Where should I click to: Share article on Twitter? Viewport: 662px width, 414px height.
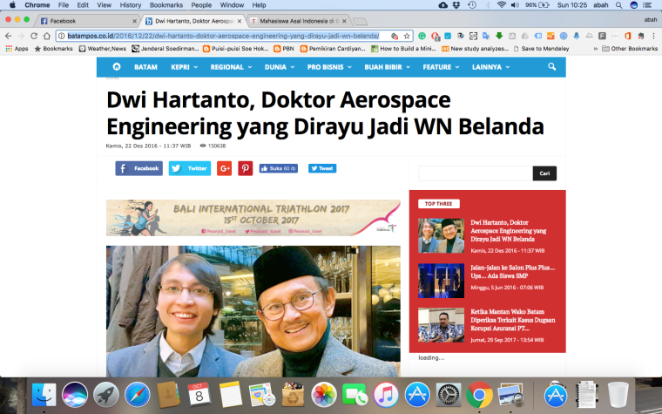(190, 168)
